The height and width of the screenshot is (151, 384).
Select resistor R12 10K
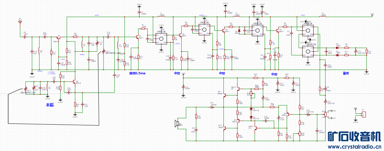pos(367,51)
